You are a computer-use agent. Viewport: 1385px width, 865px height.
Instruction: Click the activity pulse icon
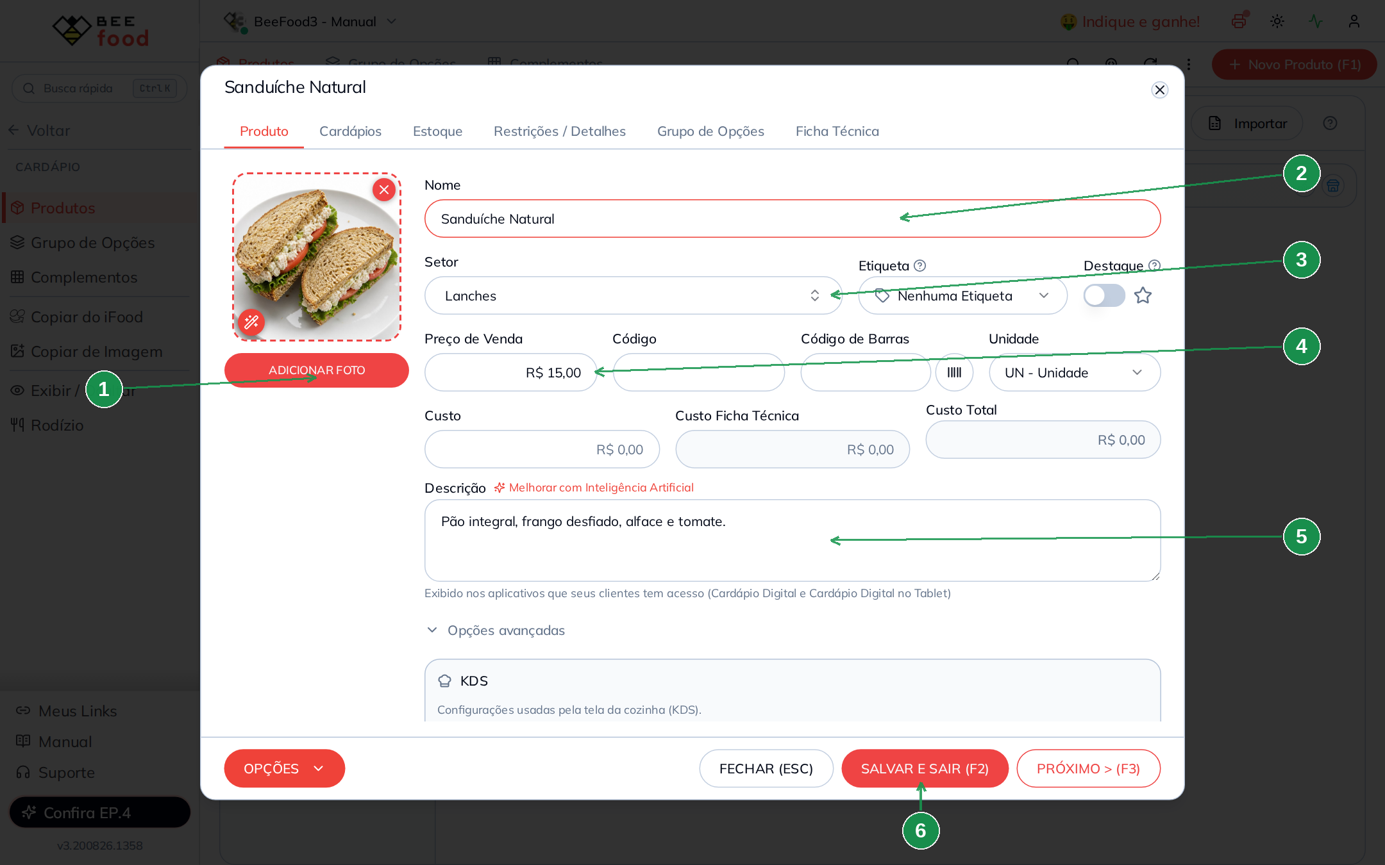pos(1316,21)
